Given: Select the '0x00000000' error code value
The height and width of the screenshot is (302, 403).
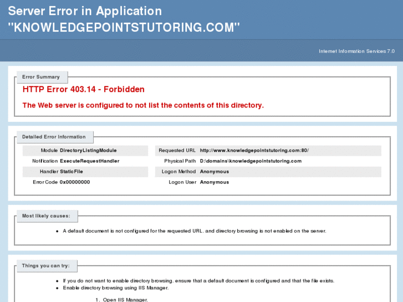Looking at the screenshot, I should click(x=75, y=182).
